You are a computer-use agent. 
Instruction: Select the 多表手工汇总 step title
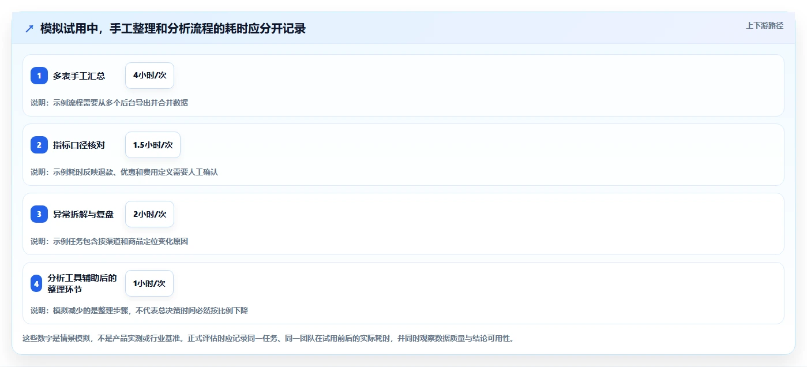point(79,76)
